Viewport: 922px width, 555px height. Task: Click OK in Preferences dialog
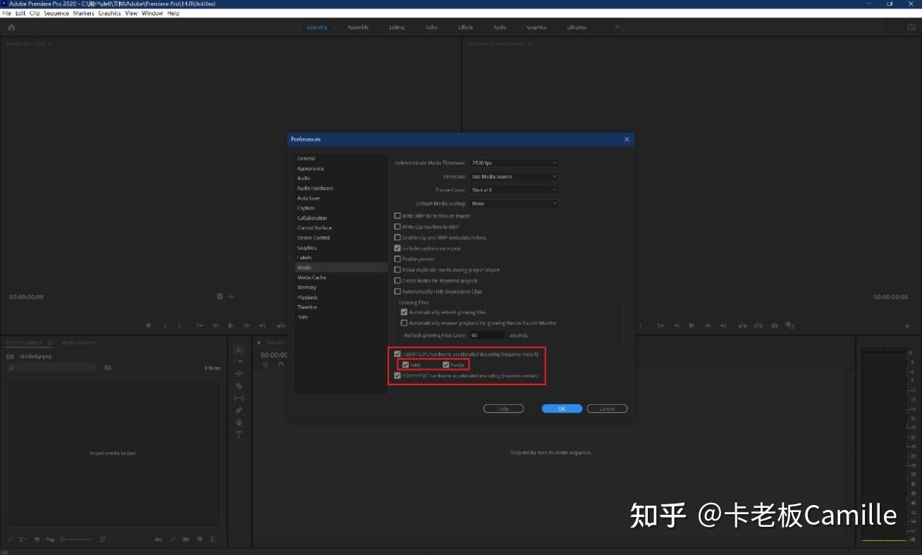click(562, 409)
